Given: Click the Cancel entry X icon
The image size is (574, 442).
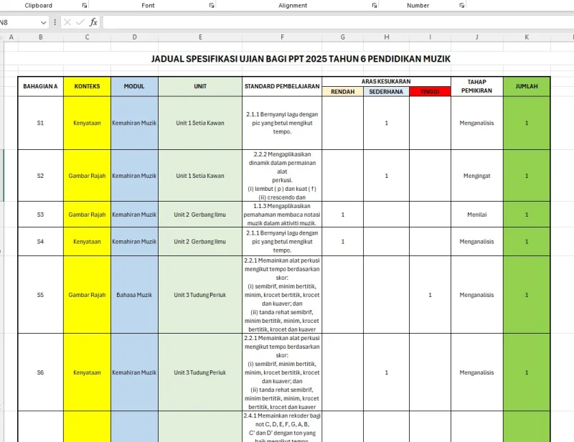Looking at the screenshot, I should [67, 22].
